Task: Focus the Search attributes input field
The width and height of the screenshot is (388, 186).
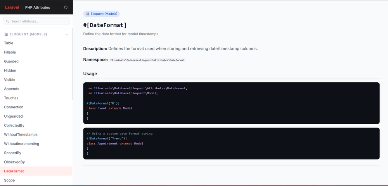Action: (36, 21)
